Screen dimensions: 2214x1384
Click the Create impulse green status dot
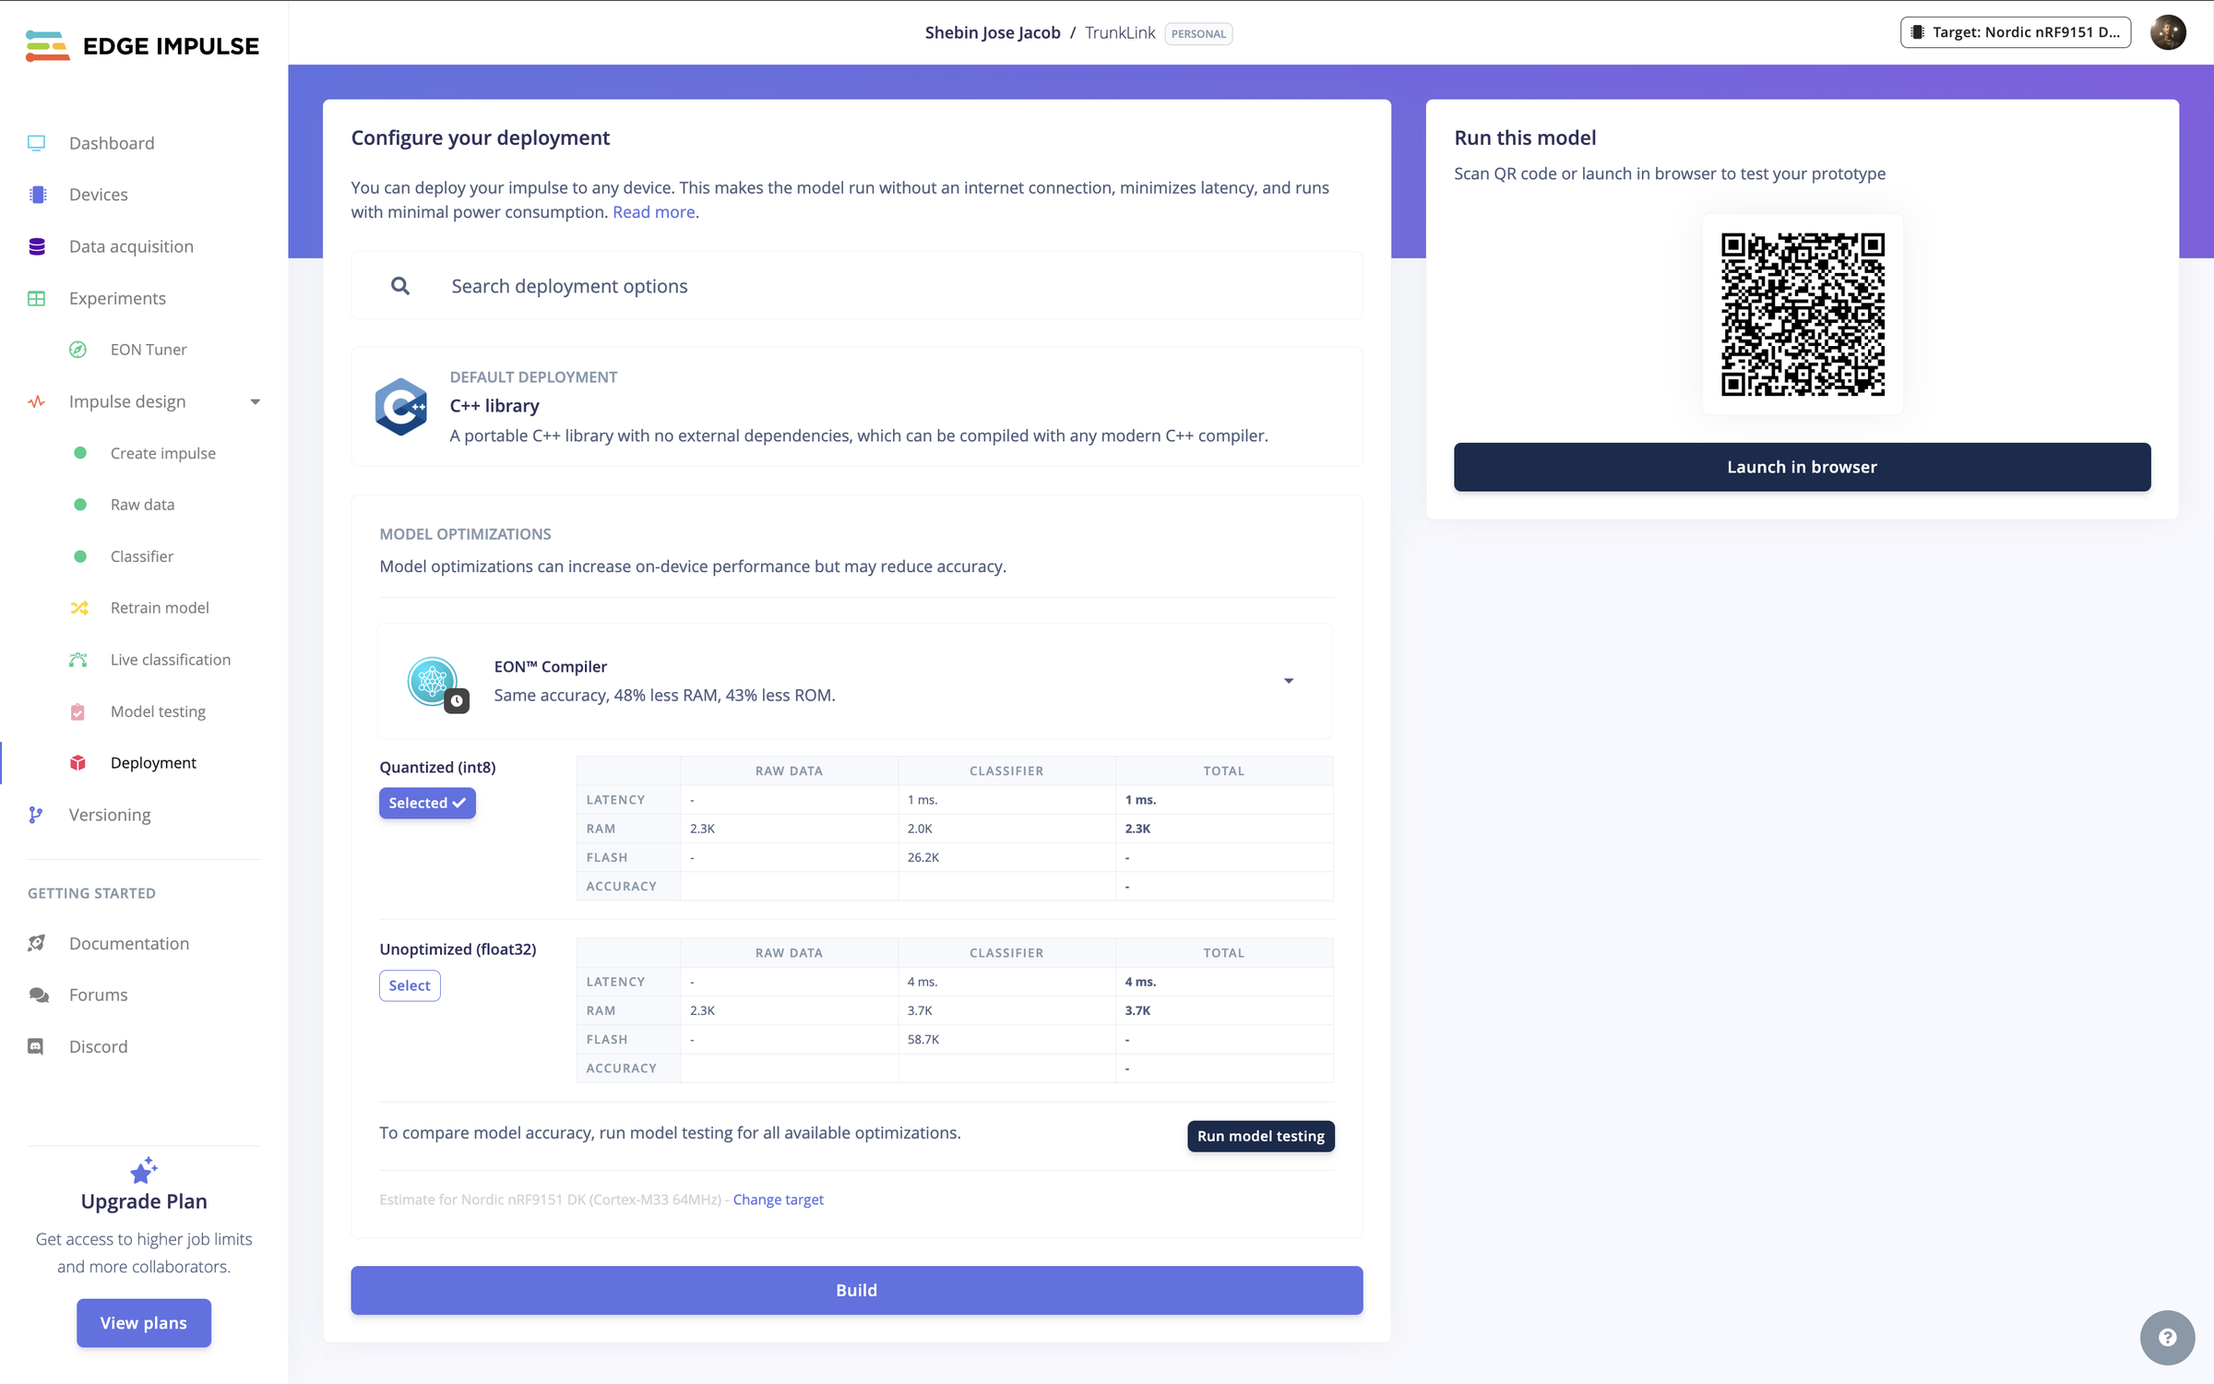[x=80, y=453]
